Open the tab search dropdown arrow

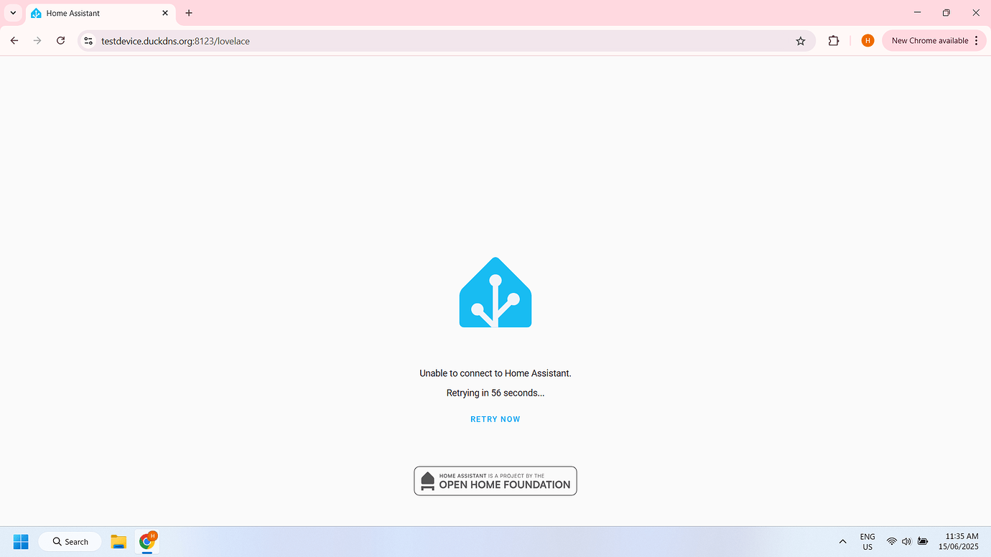click(x=12, y=12)
